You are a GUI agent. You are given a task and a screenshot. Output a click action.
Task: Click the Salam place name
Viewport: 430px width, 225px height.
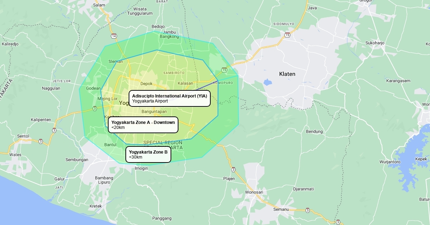[x=99, y=5]
